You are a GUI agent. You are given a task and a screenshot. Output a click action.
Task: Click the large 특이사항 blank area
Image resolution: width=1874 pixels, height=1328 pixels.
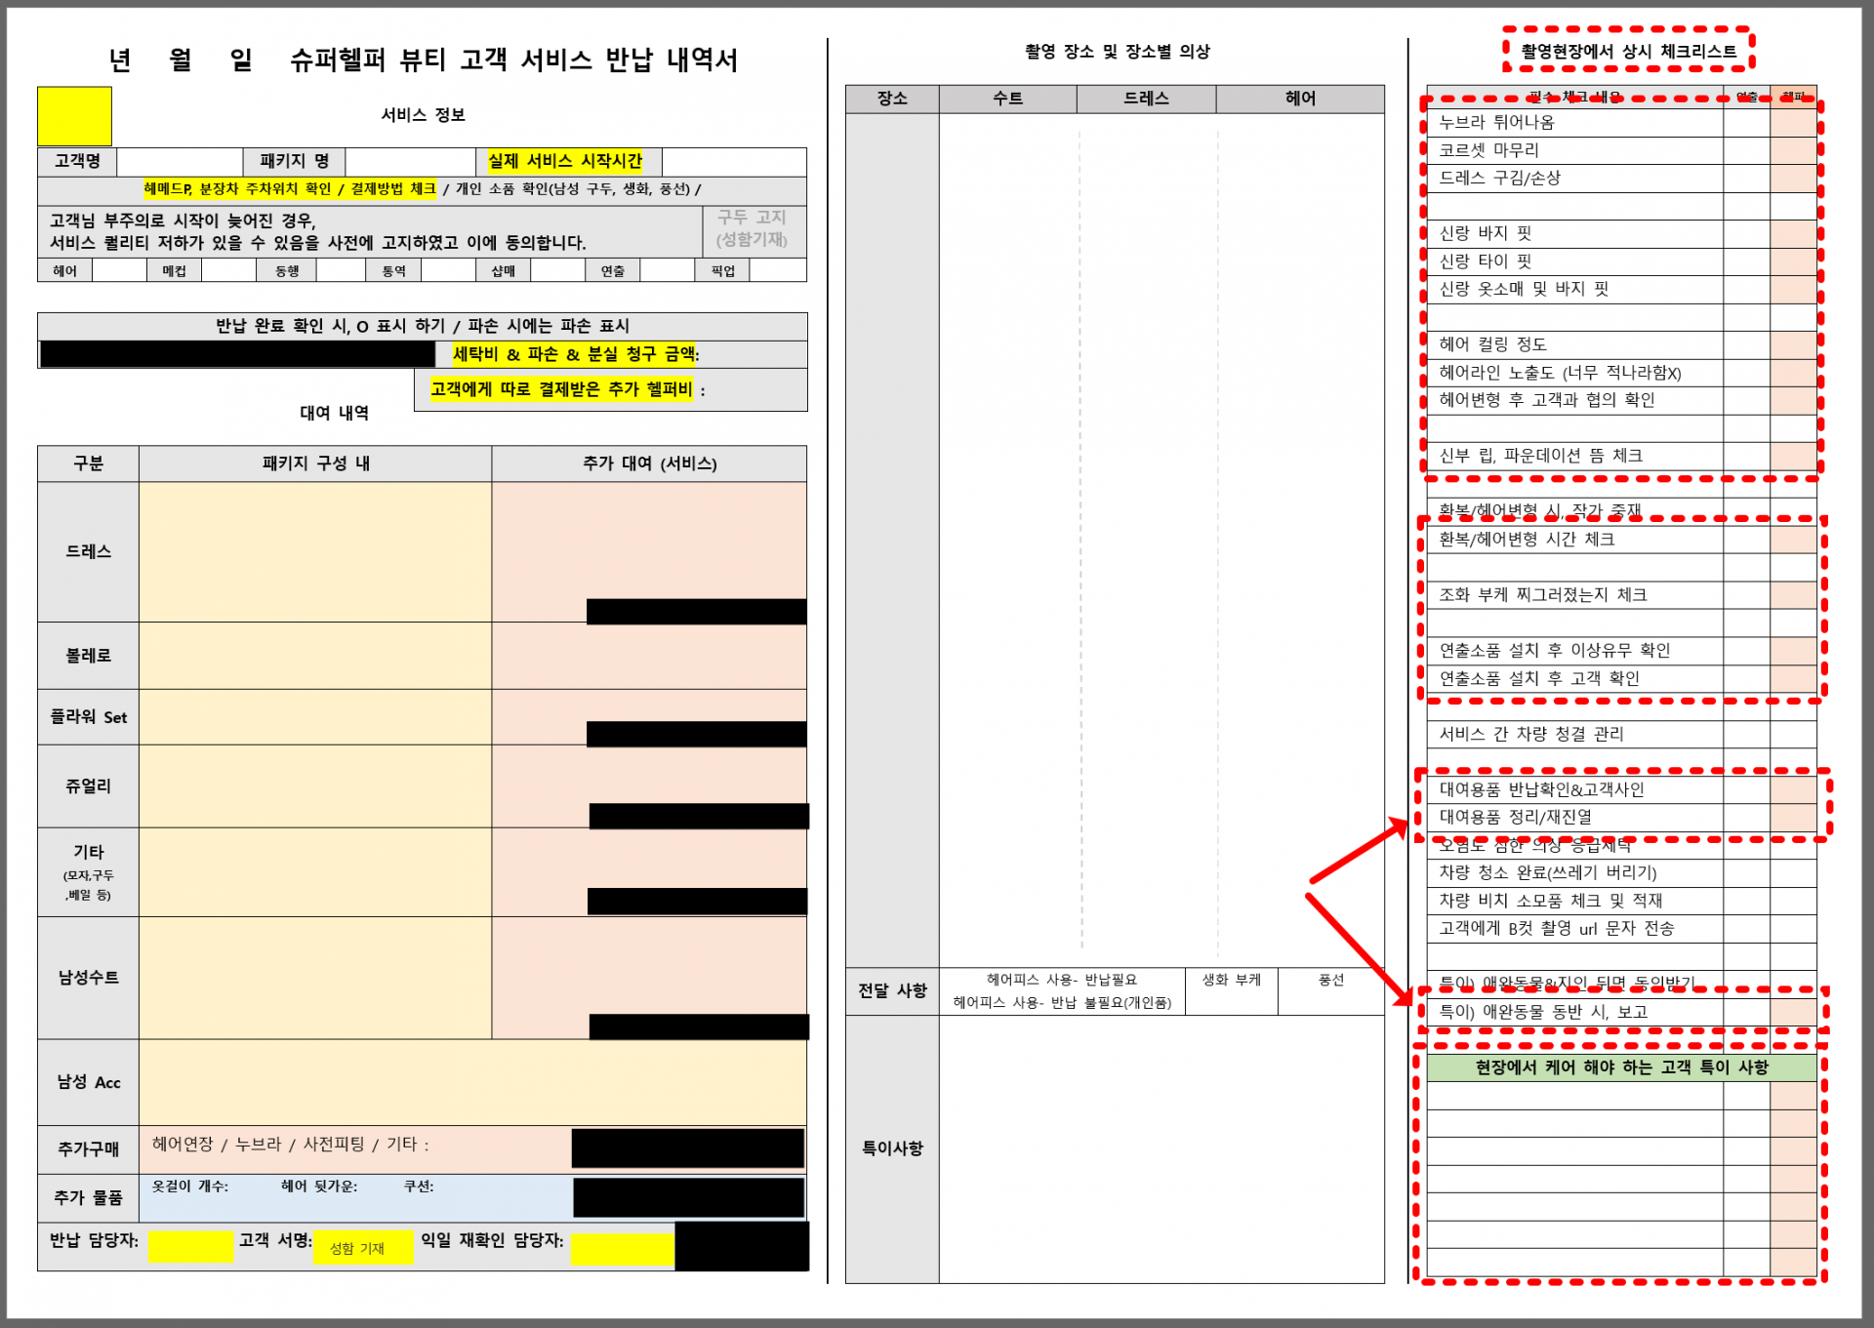pos(1161,1148)
